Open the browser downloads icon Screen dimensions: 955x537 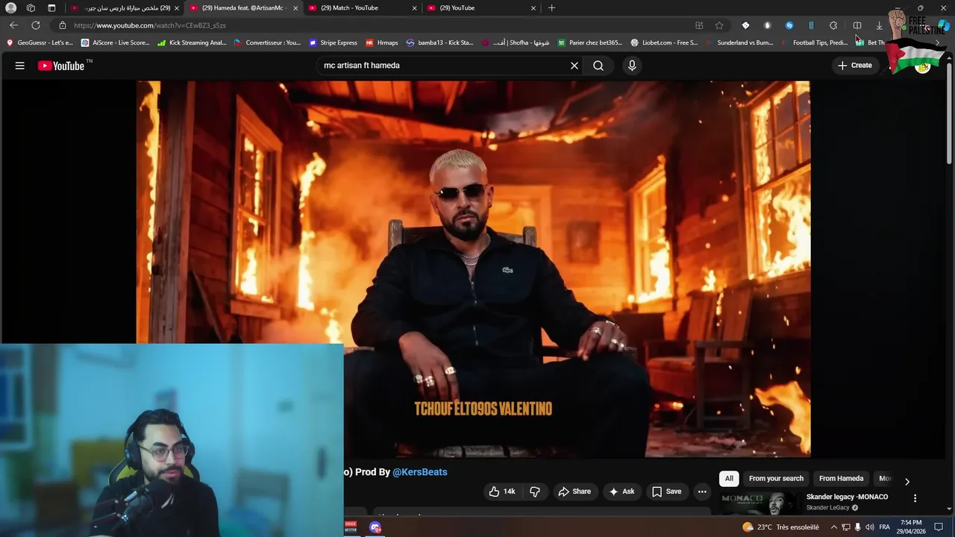point(879,25)
